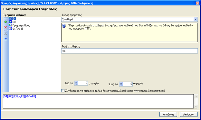Click the red X delete segment icon
Screen dimensions: 201x120
(x=5, y=27)
